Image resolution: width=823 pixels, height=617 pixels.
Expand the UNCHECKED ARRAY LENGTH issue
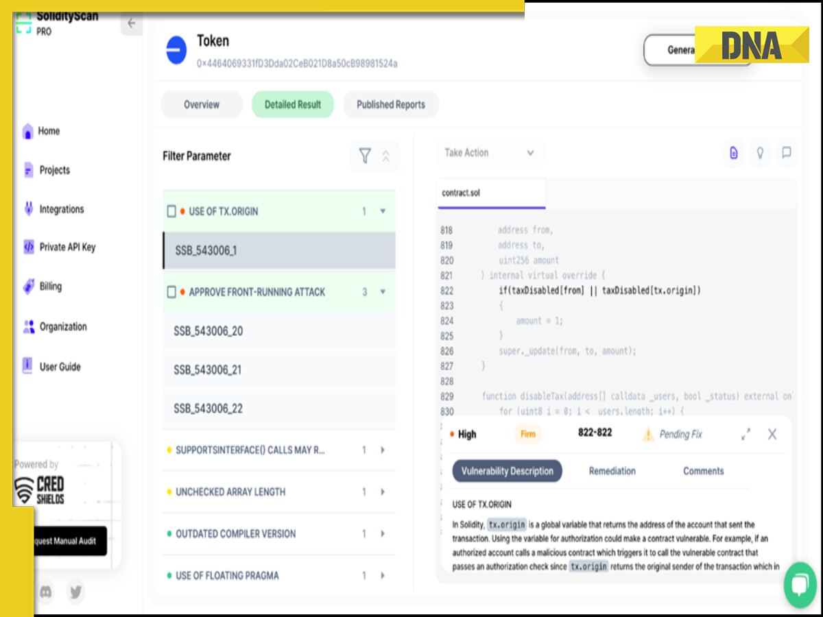pos(382,492)
